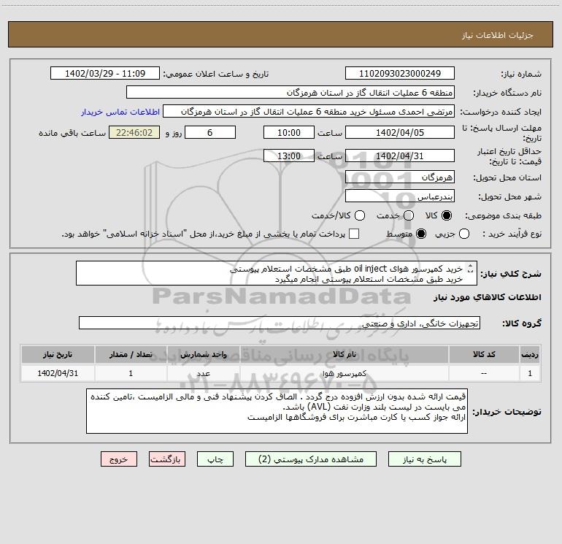This screenshot has width=562, height=544.
Task: Click the واحد شمارش column header
Action: pos(203,354)
